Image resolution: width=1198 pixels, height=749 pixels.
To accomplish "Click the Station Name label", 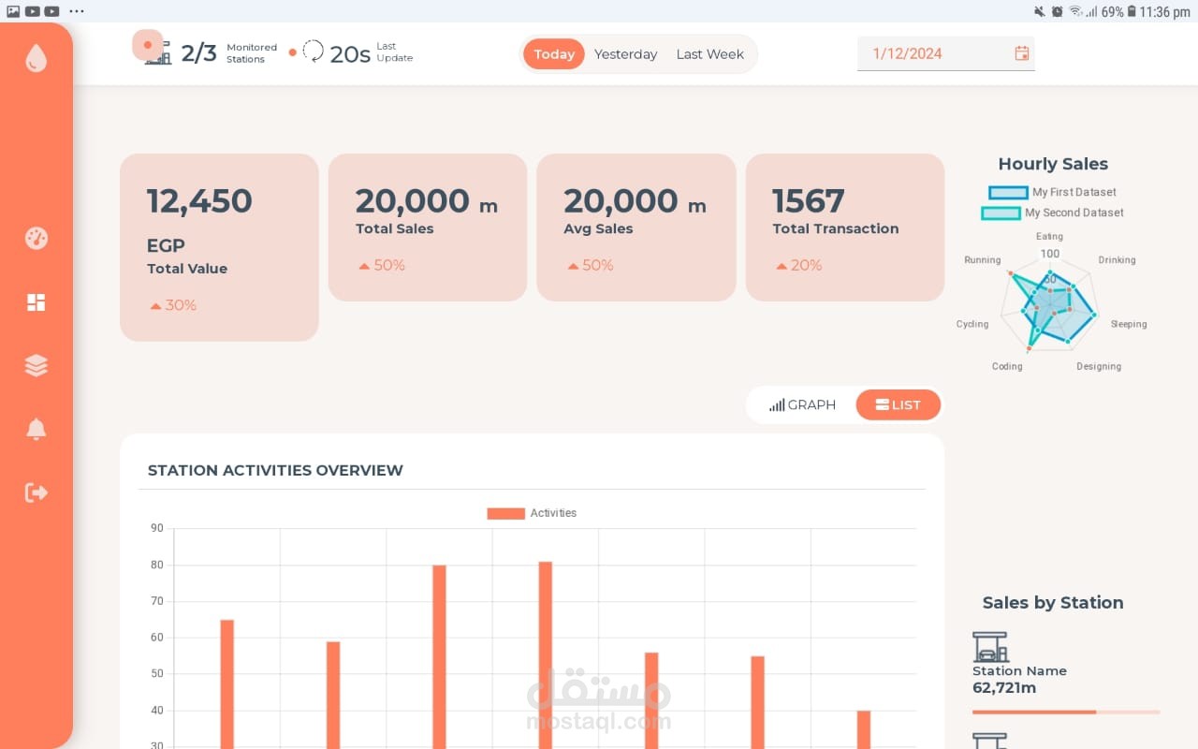I will point(1019,671).
